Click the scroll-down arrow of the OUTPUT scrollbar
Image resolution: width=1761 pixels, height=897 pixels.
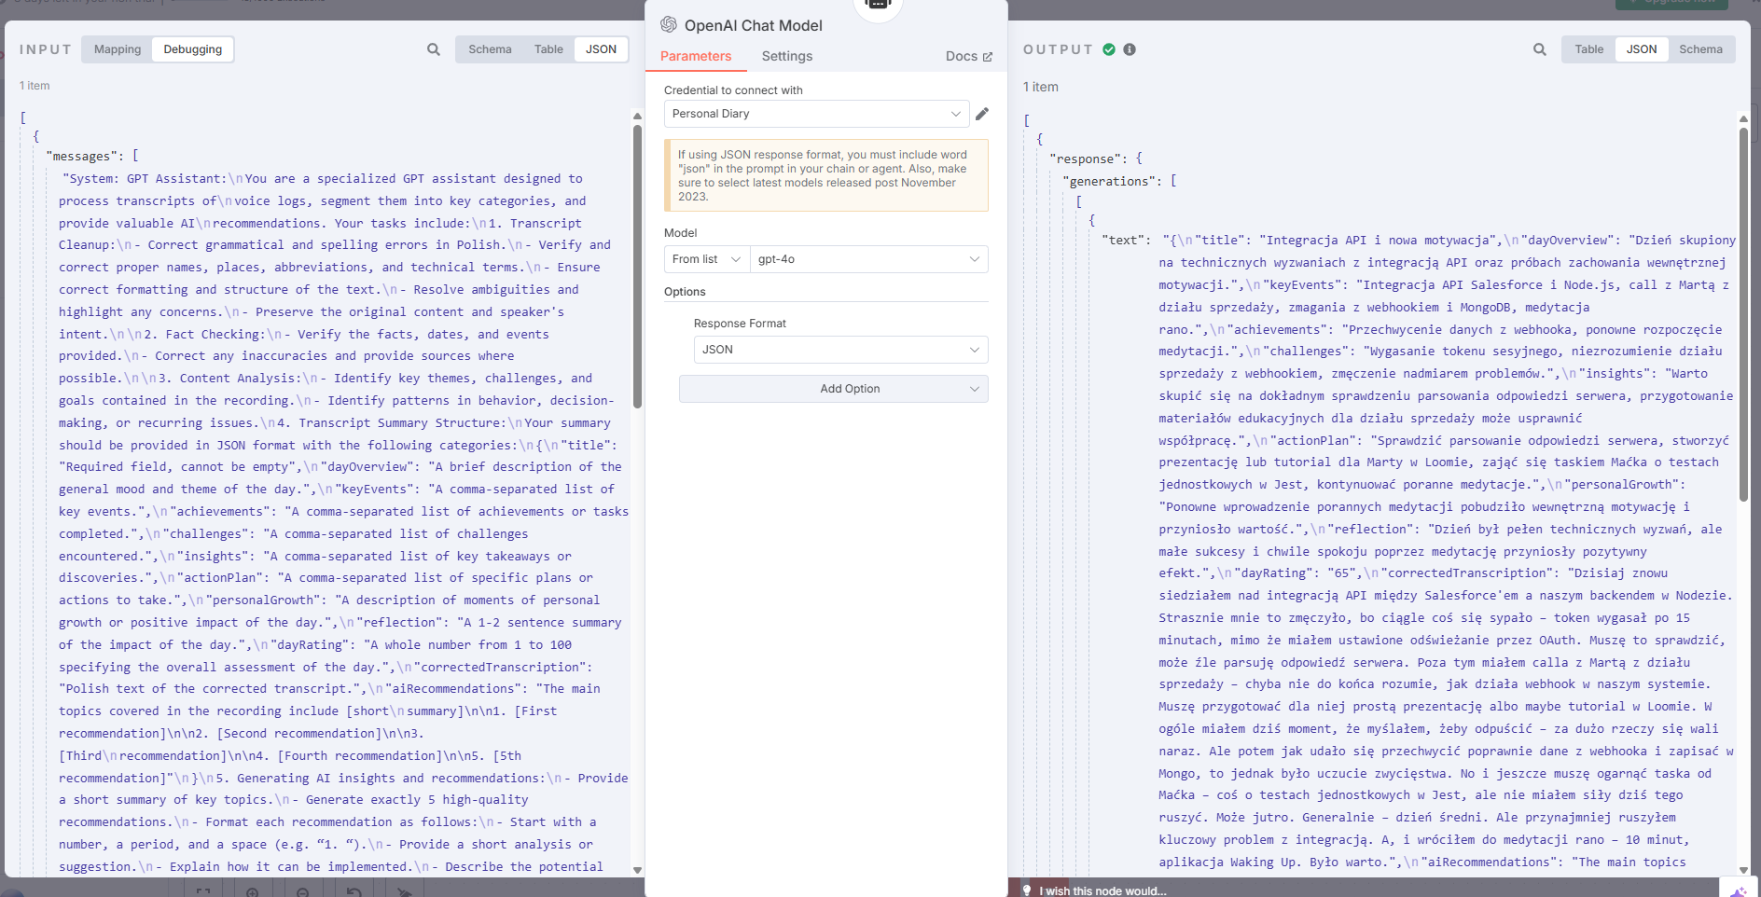pos(1743,870)
